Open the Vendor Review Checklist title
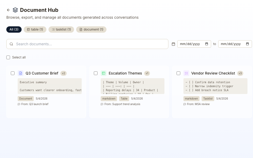 (213, 73)
